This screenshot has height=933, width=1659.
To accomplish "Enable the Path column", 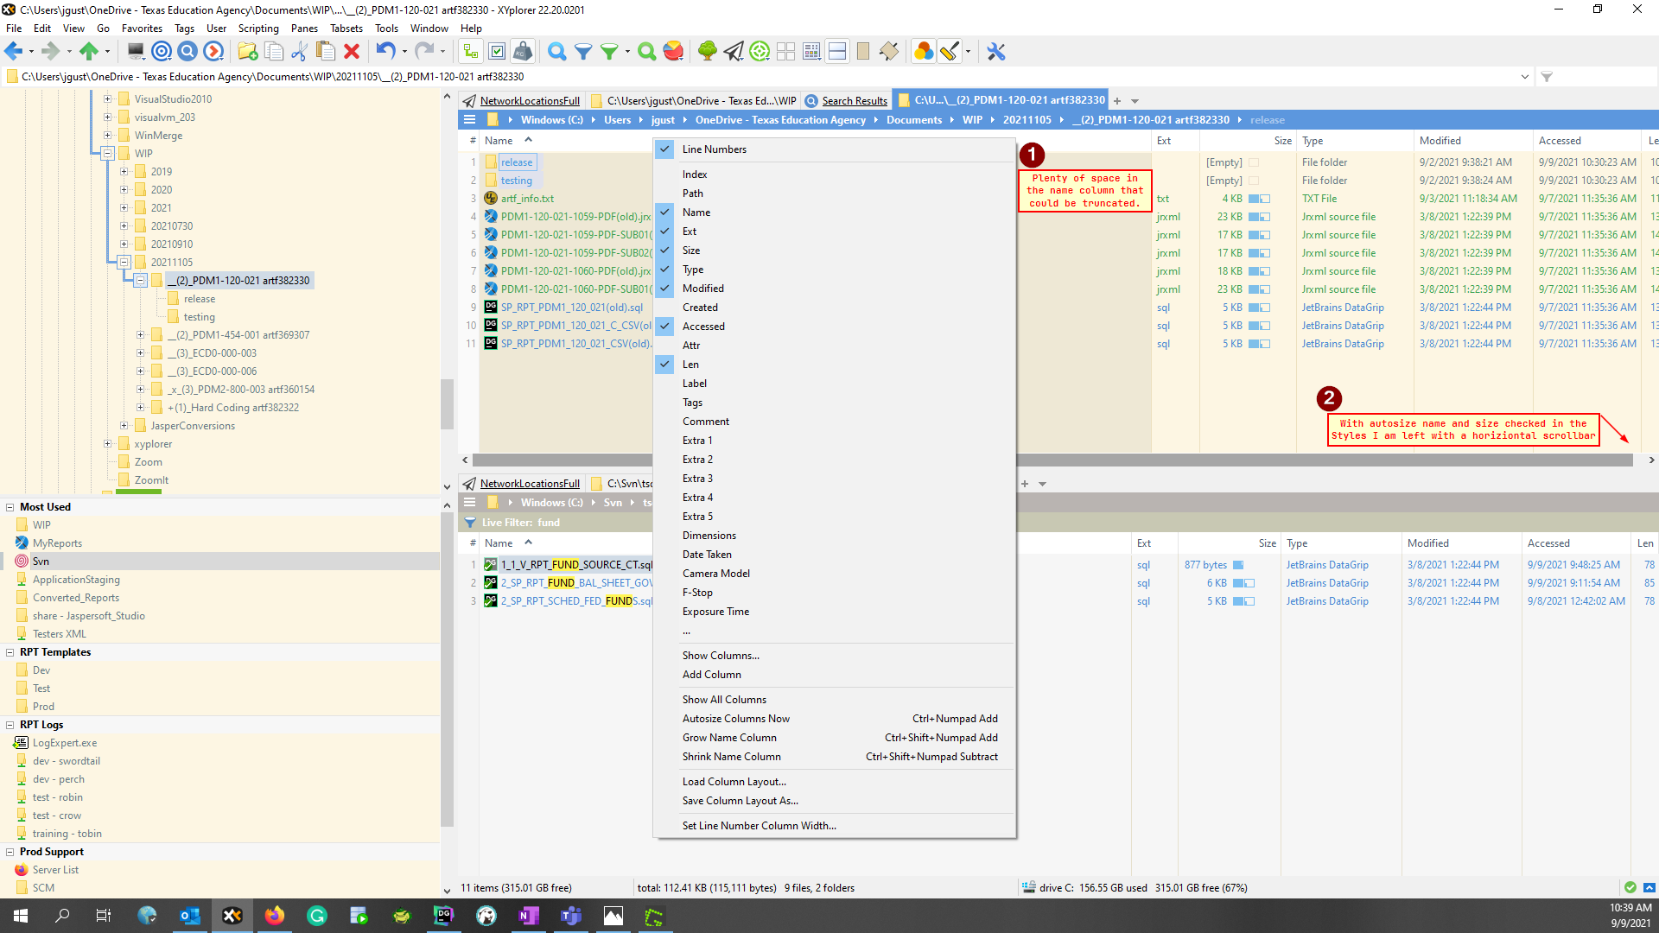I will tap(692, 193).
